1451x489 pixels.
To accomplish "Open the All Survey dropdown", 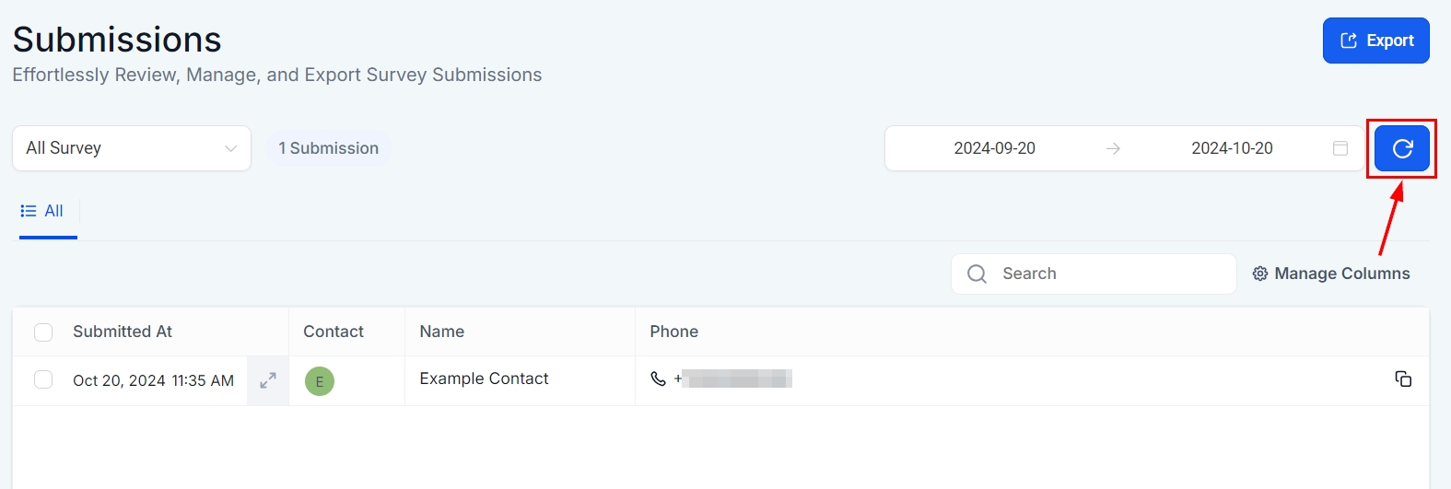I will [x=132, y=148].
